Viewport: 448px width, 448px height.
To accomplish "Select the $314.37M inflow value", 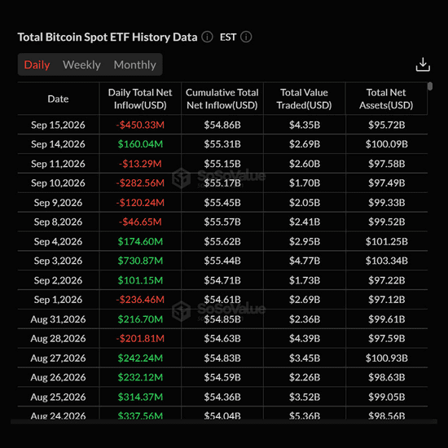I will (140, 397).
